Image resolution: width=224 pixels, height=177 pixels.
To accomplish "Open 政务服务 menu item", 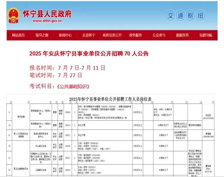I will click(x=136, y=35).
